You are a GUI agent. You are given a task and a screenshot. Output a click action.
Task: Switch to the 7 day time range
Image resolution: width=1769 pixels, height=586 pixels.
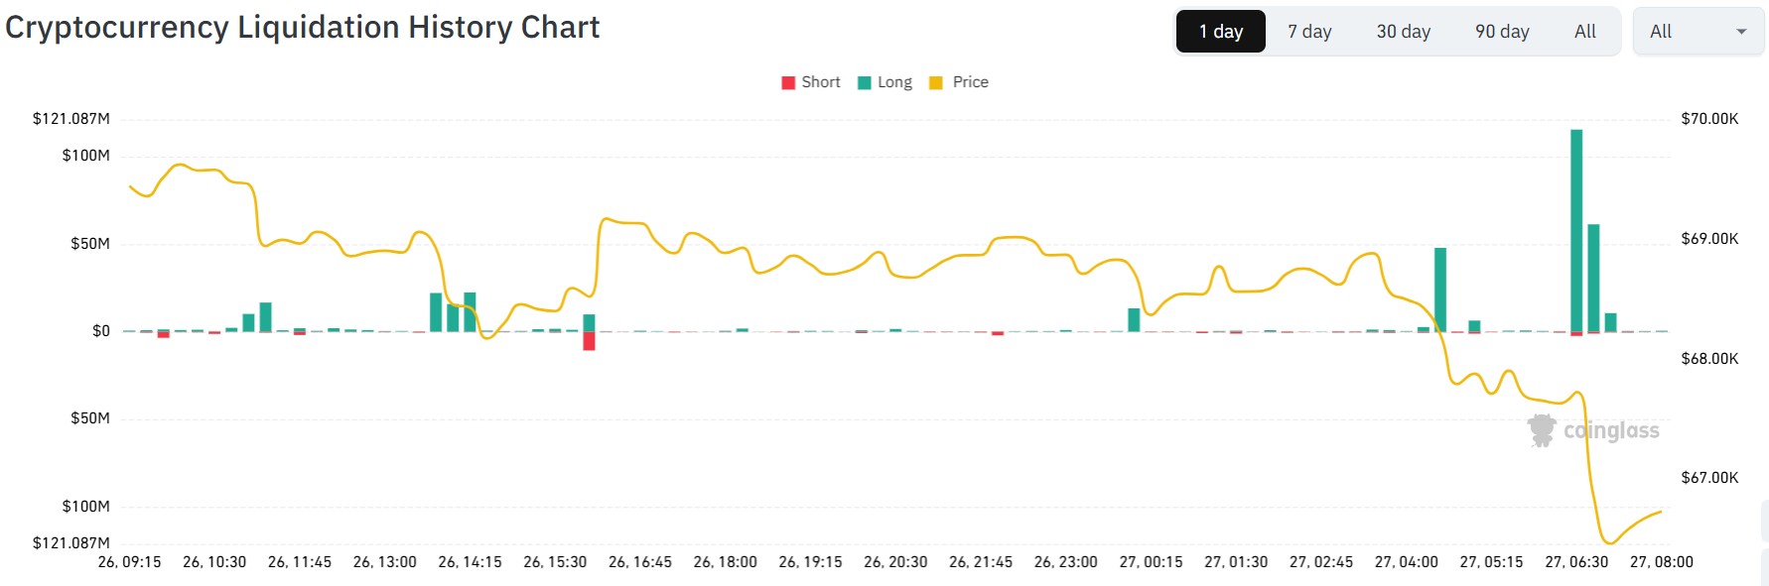tap(1309, 32)
